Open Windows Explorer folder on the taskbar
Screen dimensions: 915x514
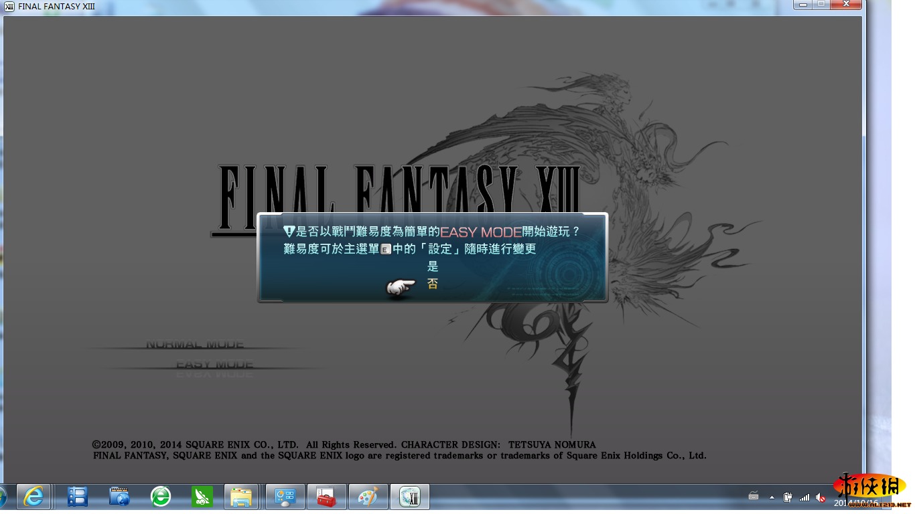click(x=241, y=497)
